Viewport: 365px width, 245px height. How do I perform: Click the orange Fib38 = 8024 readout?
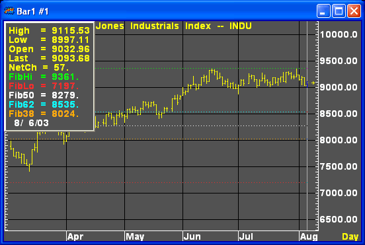coord(44,114)
